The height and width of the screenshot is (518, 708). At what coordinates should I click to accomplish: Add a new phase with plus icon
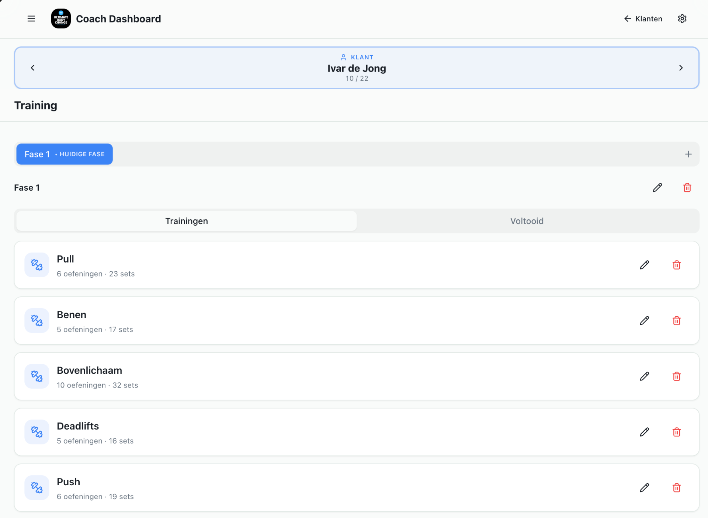click(688, 154)
